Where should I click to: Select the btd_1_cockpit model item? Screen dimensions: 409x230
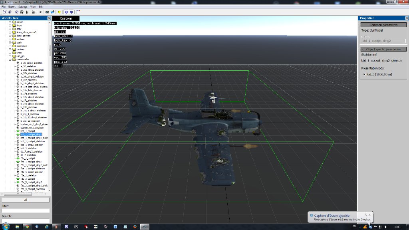click(x=28, y=131)
